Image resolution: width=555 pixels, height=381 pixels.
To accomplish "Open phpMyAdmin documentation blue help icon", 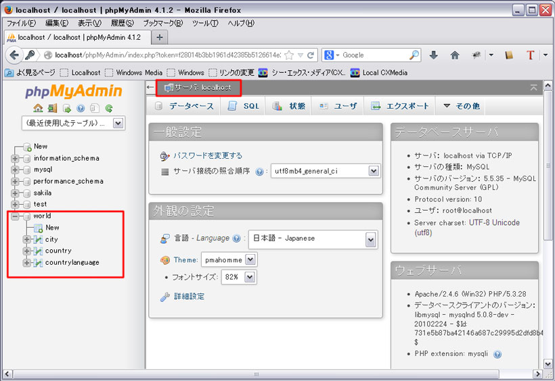I will pyautogui.click(x=81, y=108).
